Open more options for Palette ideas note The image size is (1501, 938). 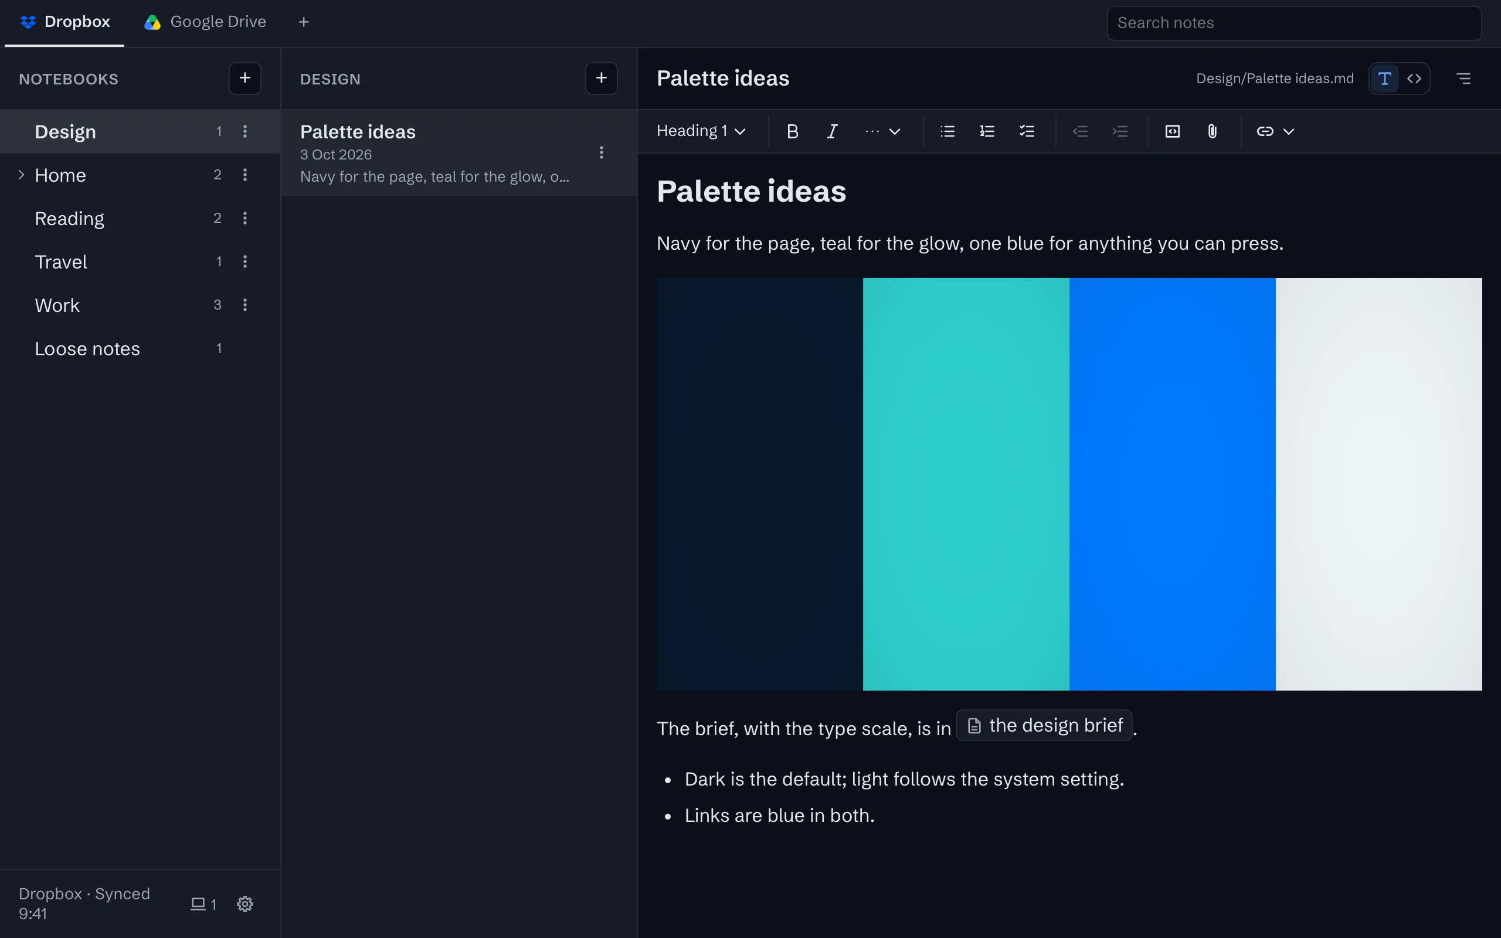[x=601, y=152]
